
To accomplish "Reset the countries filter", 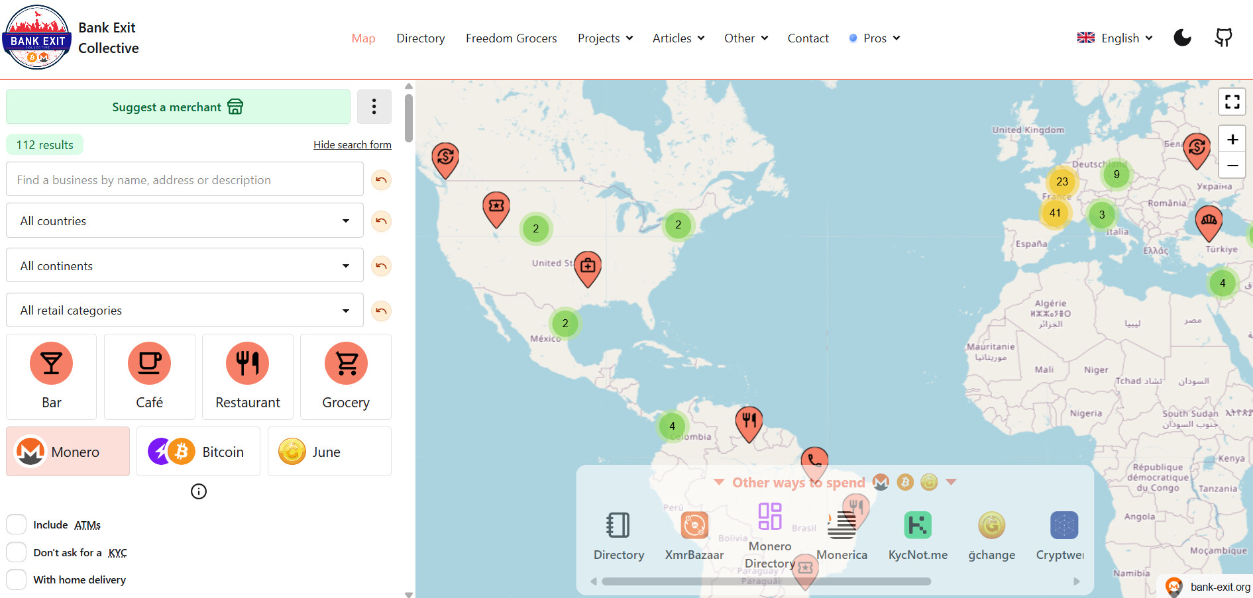I will 381,221.
